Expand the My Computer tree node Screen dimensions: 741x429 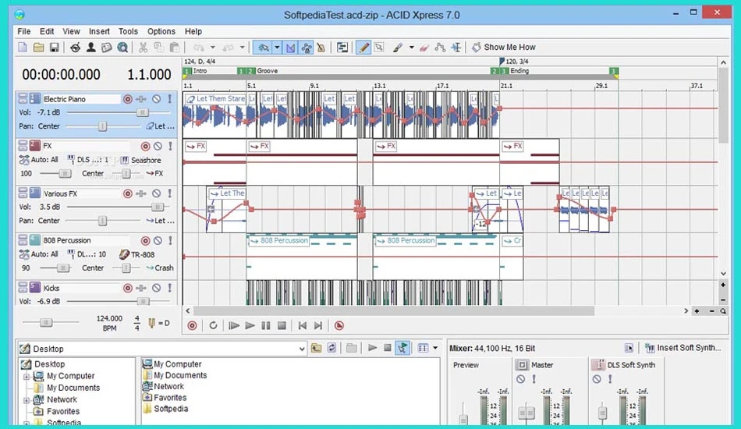(27, 377)
